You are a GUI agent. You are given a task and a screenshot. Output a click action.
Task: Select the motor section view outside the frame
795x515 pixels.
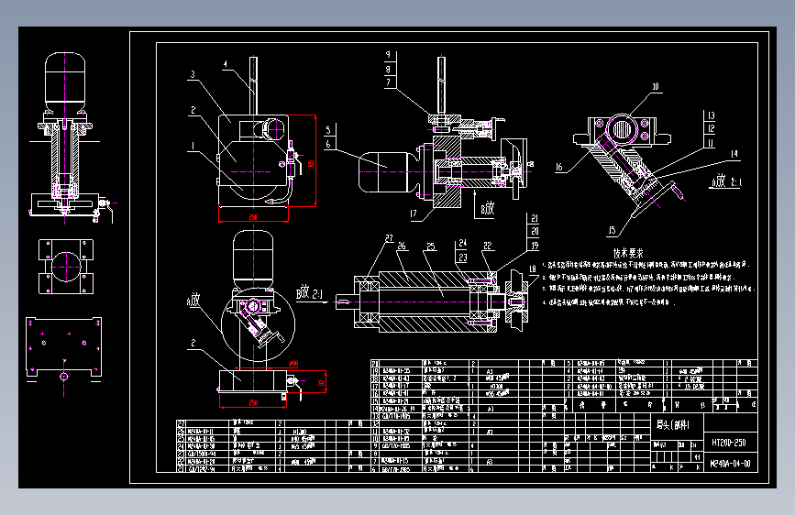tap(70, 137)
